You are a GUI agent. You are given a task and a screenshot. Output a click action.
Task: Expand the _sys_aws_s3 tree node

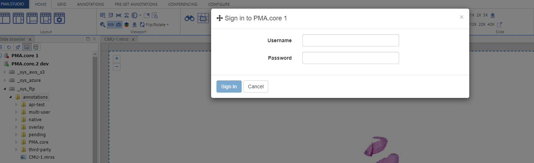point(5,72)
